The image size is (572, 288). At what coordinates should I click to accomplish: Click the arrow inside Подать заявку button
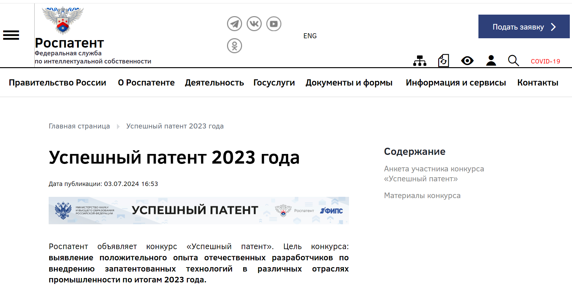pos(553,27)
